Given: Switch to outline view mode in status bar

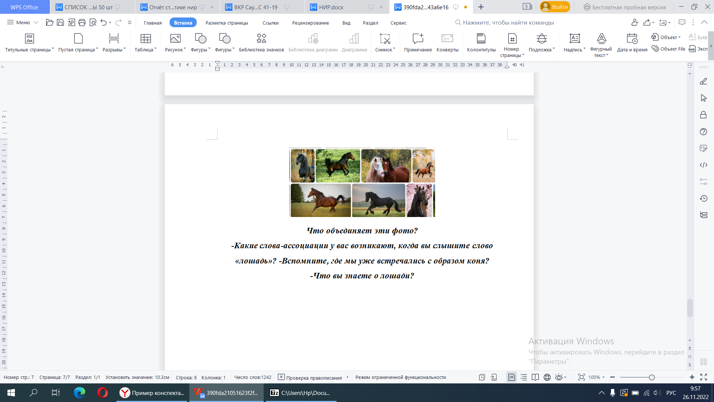Looking at the screenshot, I should pos(524,377).
